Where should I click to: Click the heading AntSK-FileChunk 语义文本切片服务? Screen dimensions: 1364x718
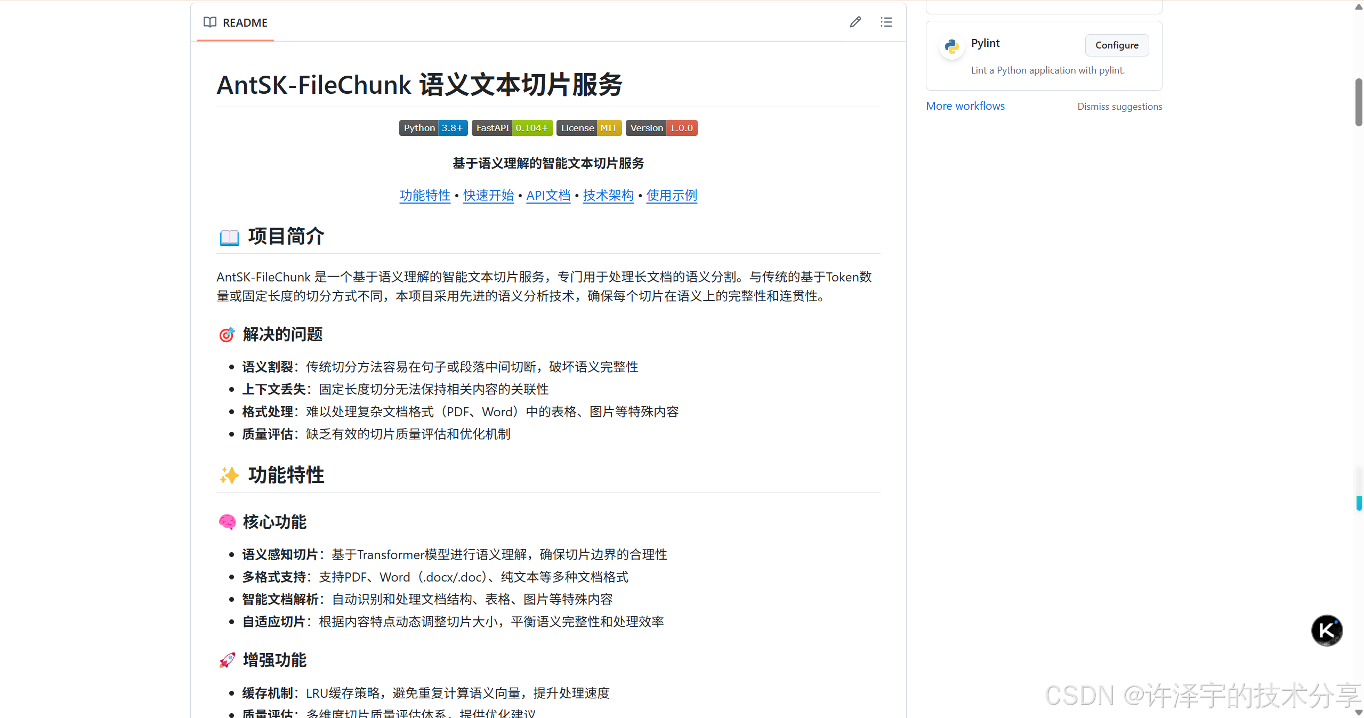click(419, 85)
